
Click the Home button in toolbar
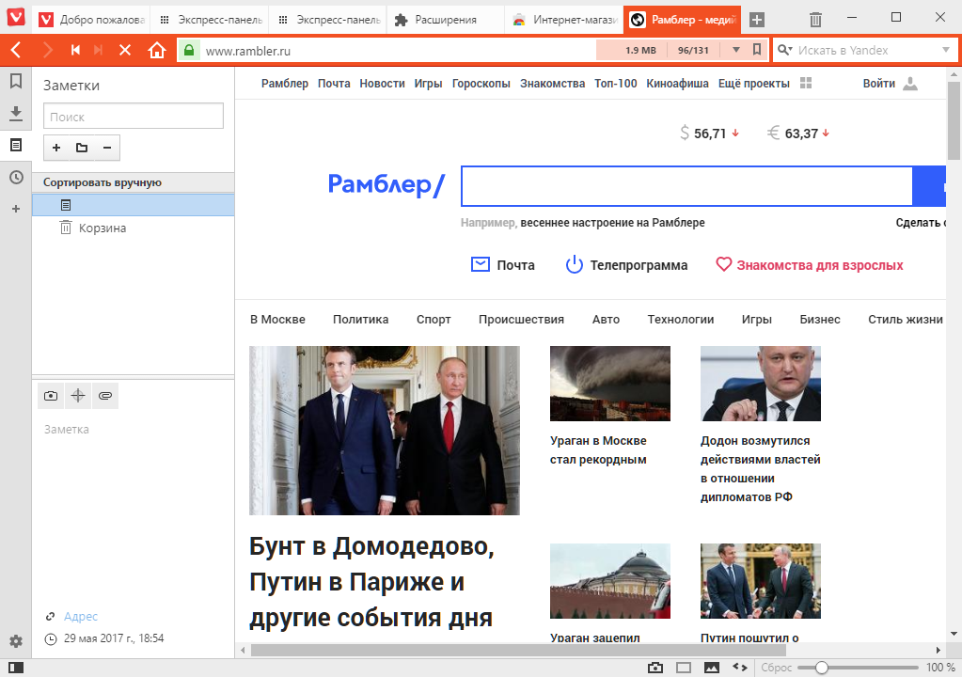157,50
